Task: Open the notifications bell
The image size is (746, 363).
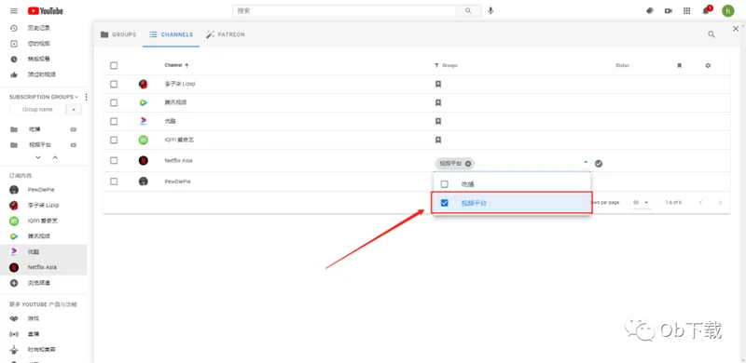Action: 706,11
